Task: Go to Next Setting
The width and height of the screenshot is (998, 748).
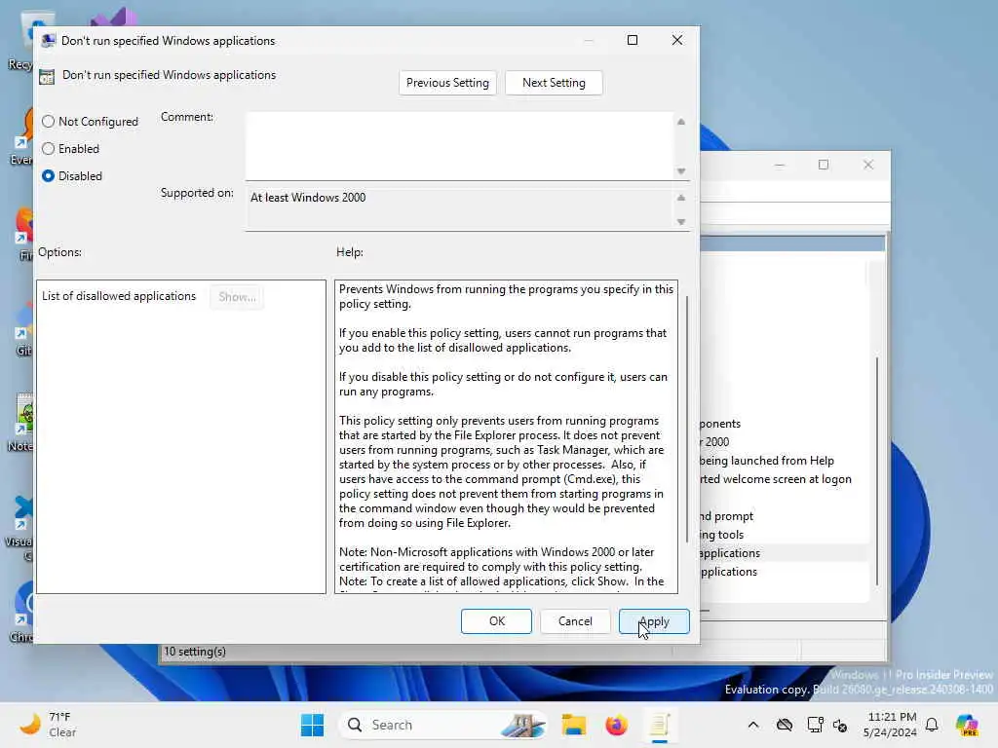Action: click(x=554, y=83)
